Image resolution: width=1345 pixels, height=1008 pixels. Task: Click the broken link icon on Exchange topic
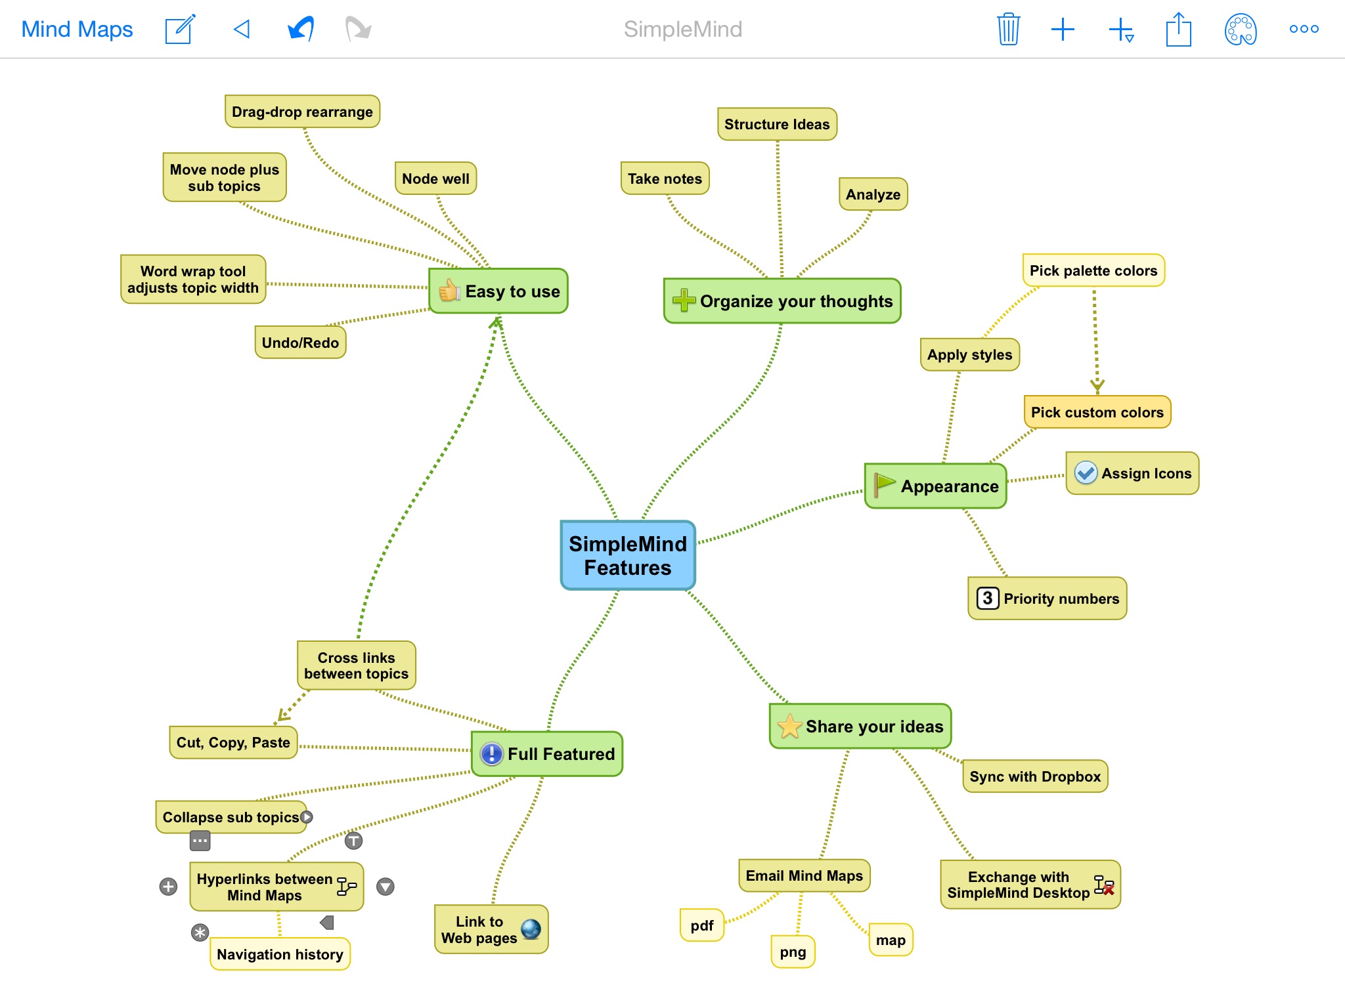(x=1104, y=885)
